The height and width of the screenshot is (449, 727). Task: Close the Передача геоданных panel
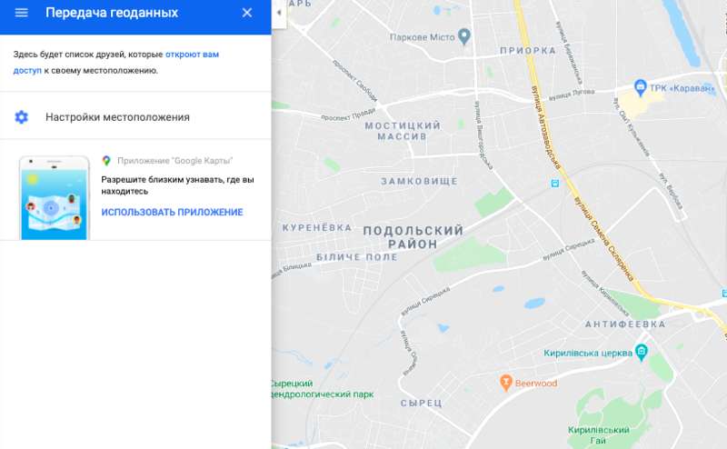pos(247,13)
